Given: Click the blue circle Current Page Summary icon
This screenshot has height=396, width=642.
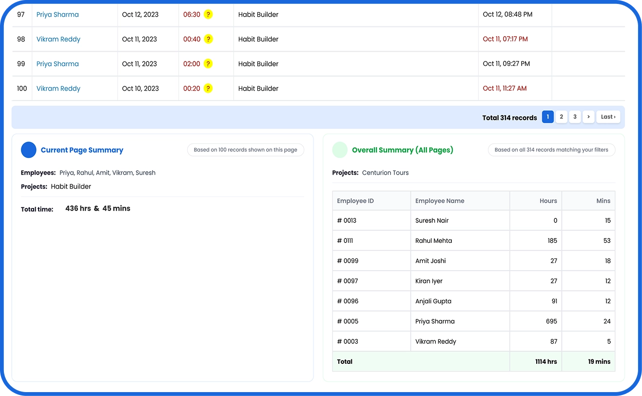Looking at the screenshot, I should [x=29, y=150].
